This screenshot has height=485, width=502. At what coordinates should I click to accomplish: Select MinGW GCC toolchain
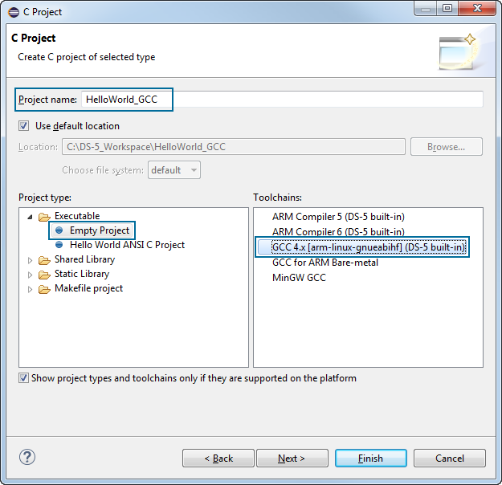click(x=299, y=278)
